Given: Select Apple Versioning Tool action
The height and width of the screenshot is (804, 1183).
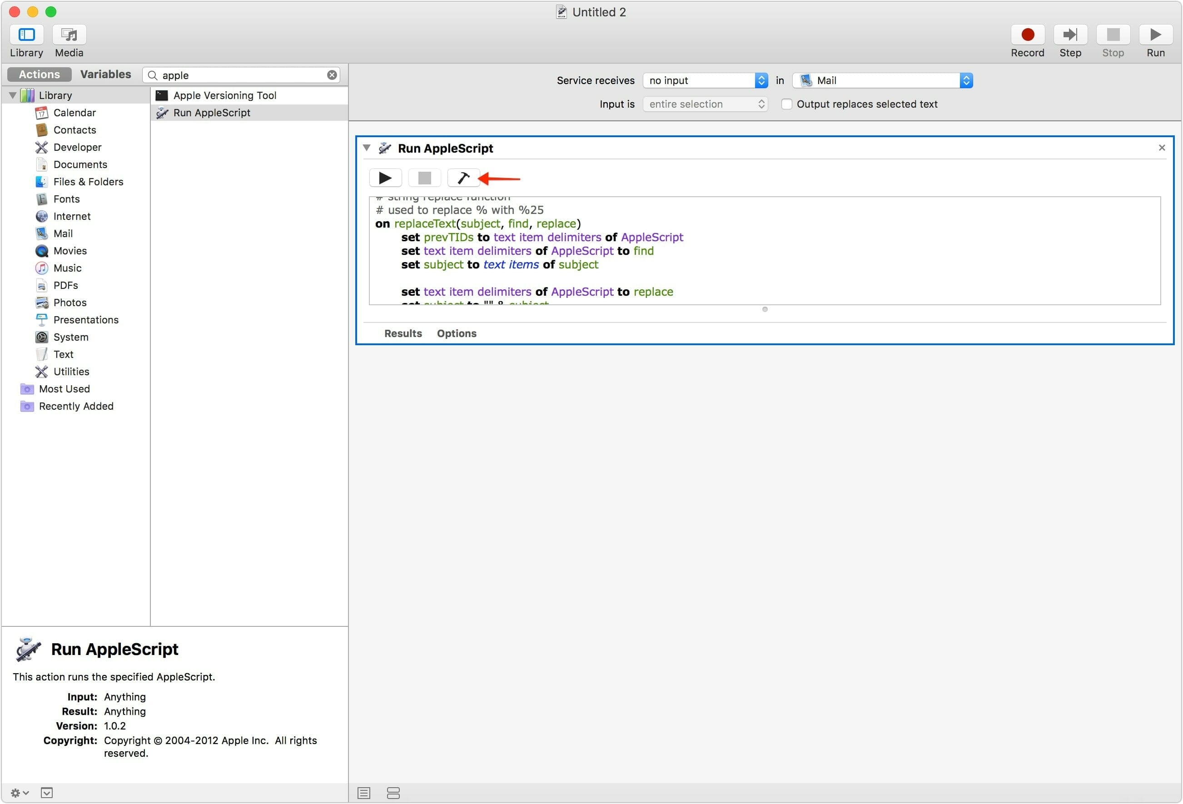Looking at the screenshot, I should tap(249, 95).
